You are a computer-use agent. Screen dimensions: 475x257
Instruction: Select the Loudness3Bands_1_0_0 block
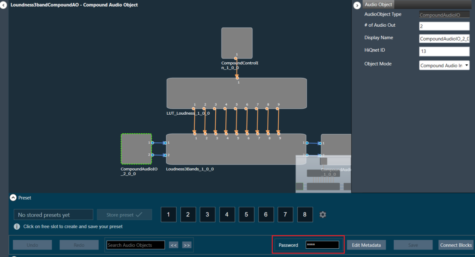coord(236,149)
